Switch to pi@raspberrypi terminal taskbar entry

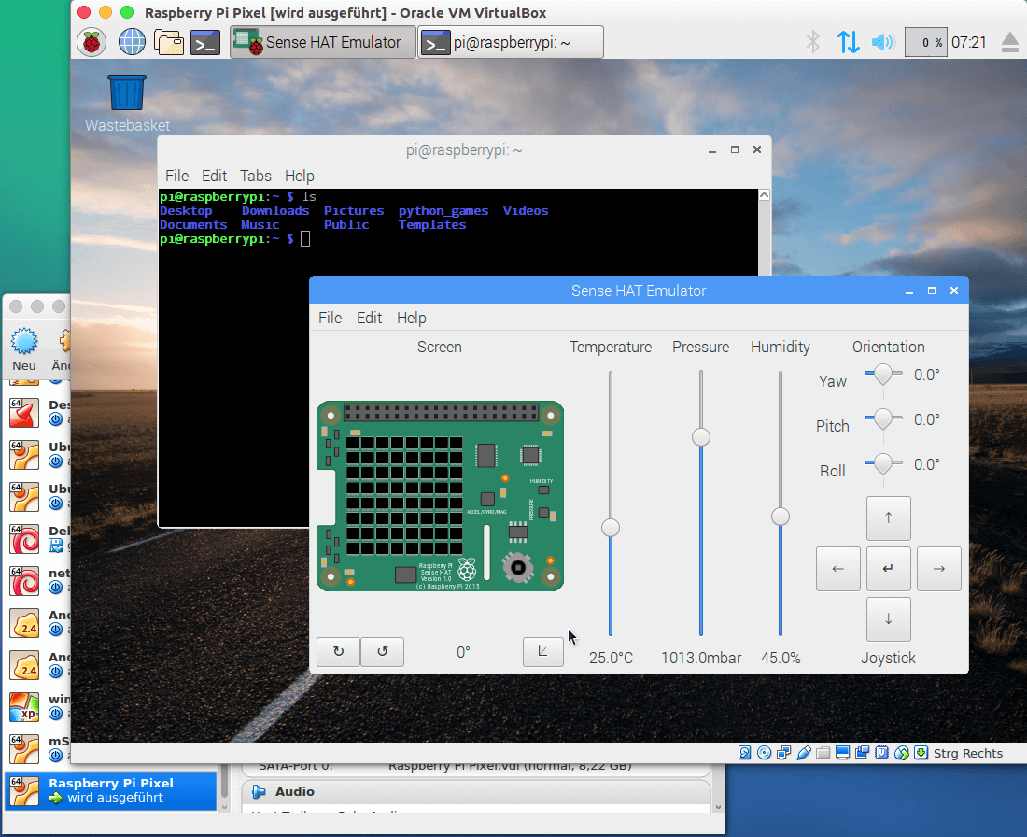coord(511,43)
